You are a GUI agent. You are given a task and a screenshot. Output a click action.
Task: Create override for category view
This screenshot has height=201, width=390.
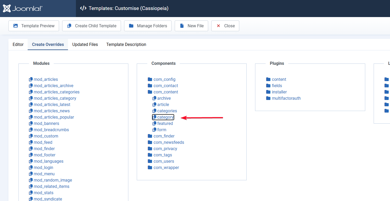[165, 117]
